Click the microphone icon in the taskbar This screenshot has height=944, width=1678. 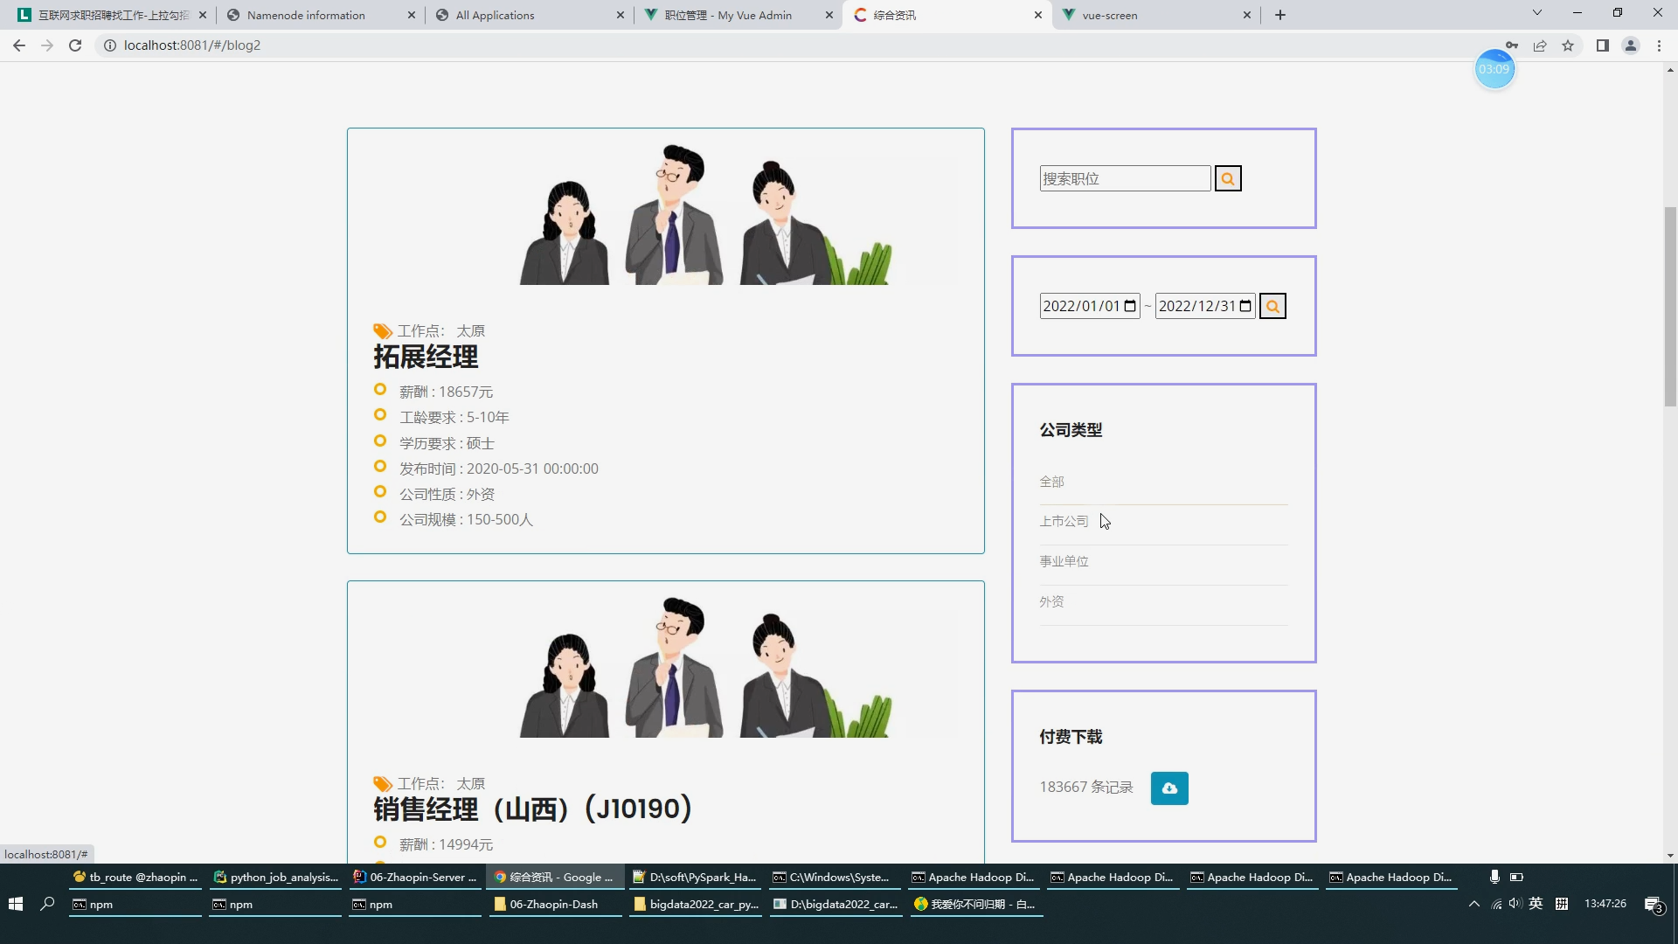(x=1494, y=877)
